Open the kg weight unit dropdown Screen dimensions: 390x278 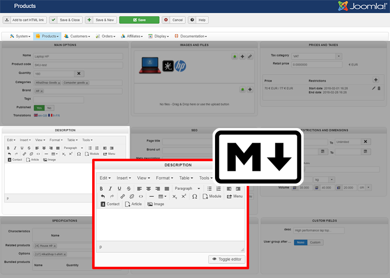tap(324, 180)
